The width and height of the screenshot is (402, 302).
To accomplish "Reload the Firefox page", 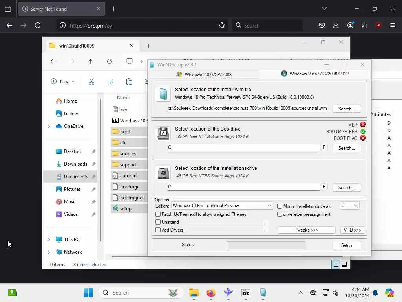I will click(38, 25).
